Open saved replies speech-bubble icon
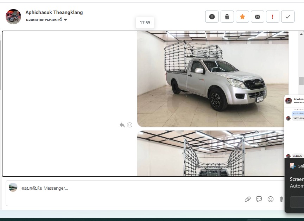This screenshot has height=221, width=304. (x=259, y=199)
